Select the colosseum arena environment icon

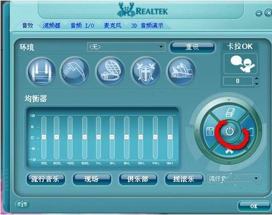click(x=110, y=71)
